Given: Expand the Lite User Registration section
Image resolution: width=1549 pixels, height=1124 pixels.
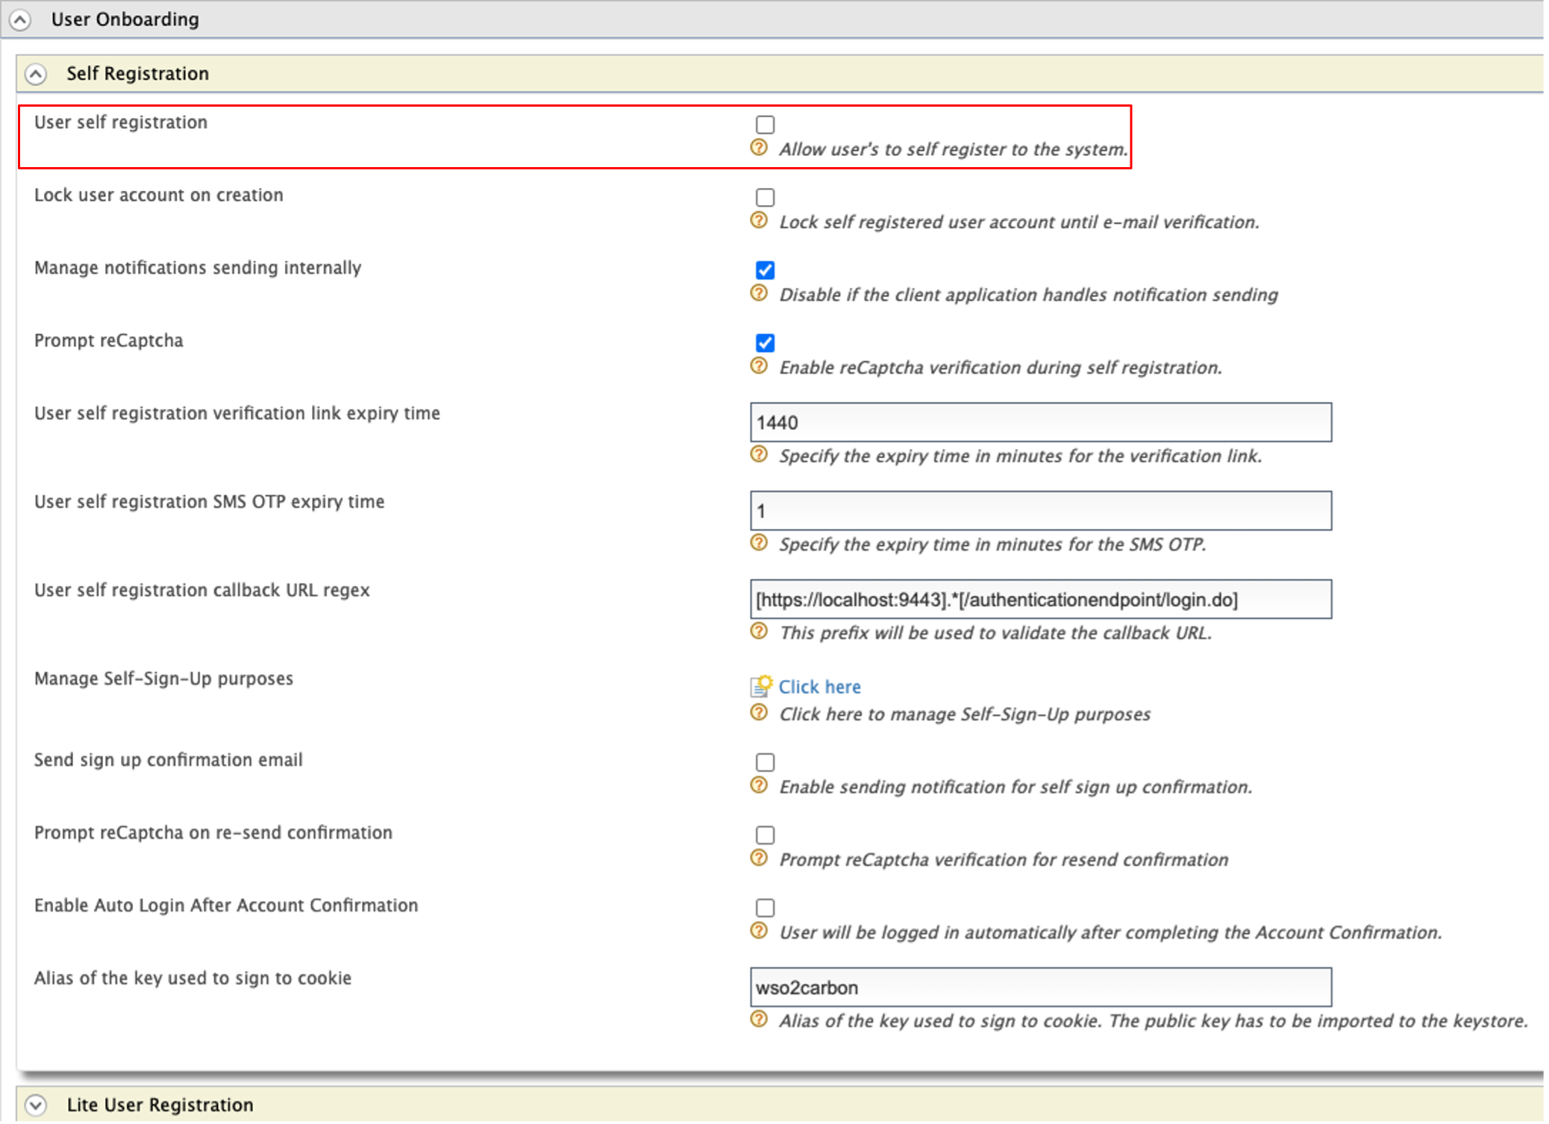Looking at the screenshot, I should pyautogui.click(x=36, y=1104).
